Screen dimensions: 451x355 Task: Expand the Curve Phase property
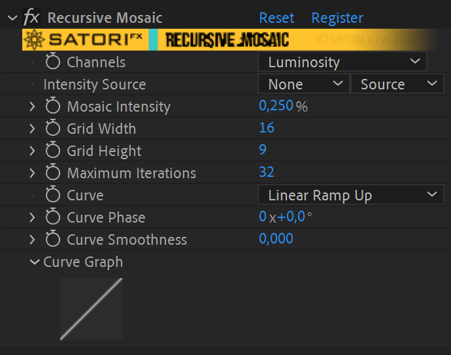coord(32,217)
